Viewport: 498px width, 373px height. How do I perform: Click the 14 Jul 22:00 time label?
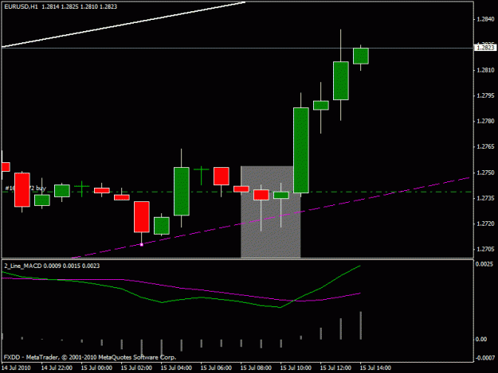pos(57,368)
